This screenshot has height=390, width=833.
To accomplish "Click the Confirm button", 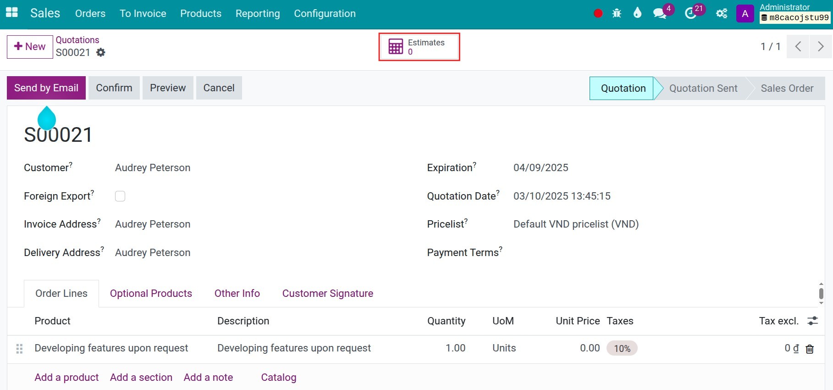I will tap(114, 88).
